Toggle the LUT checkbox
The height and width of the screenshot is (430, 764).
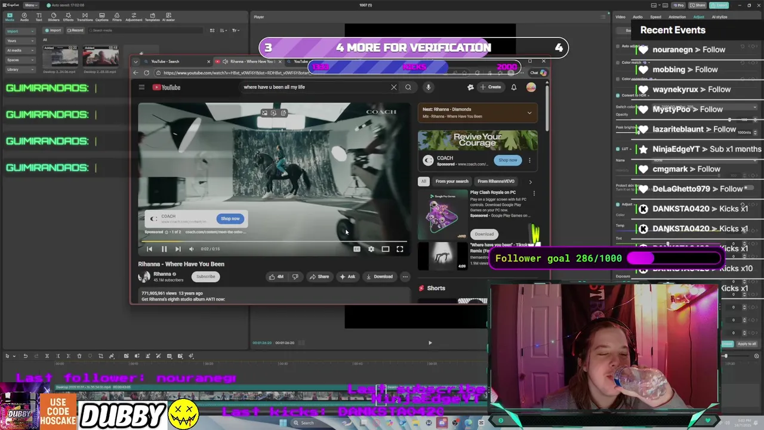618,149
